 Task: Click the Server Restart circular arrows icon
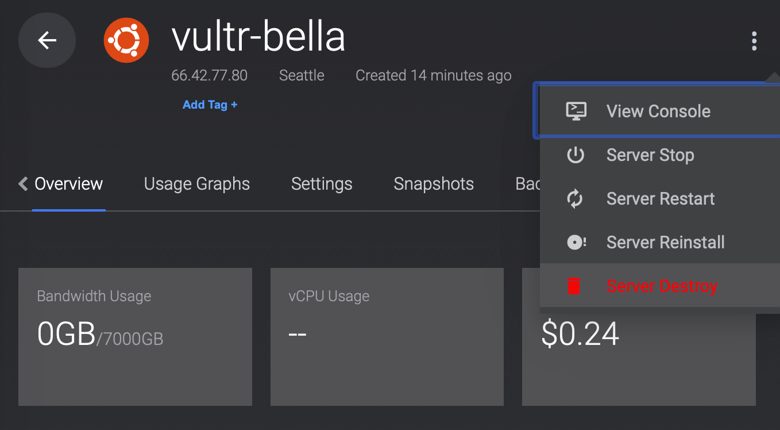pyautogui.click(x=575, y=199)
